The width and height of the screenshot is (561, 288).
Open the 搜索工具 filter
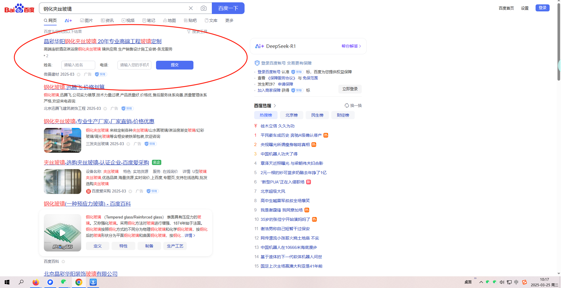tap(197, 32)
